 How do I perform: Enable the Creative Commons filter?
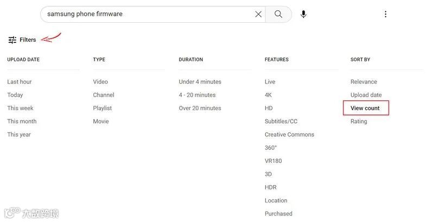click(289, 135)
